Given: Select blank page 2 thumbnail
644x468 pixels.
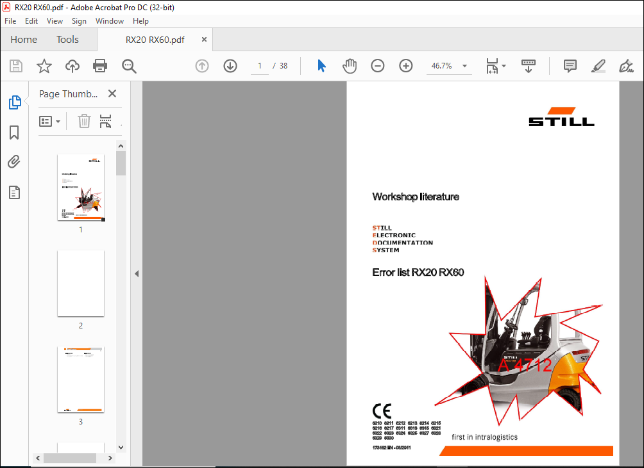Looking at the screenshot, I should (81, 283).
